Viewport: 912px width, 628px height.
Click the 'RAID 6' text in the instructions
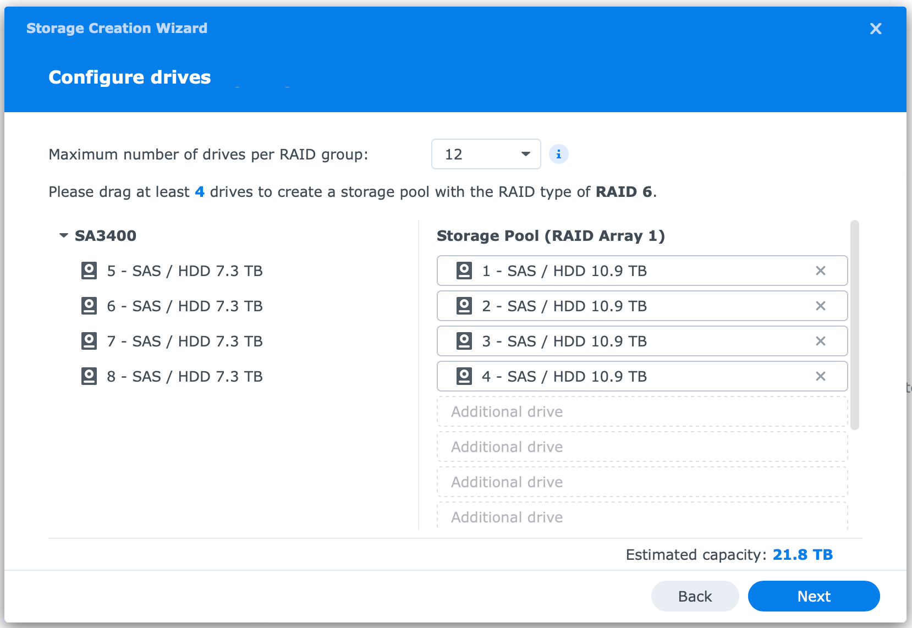tap(624, 191)
